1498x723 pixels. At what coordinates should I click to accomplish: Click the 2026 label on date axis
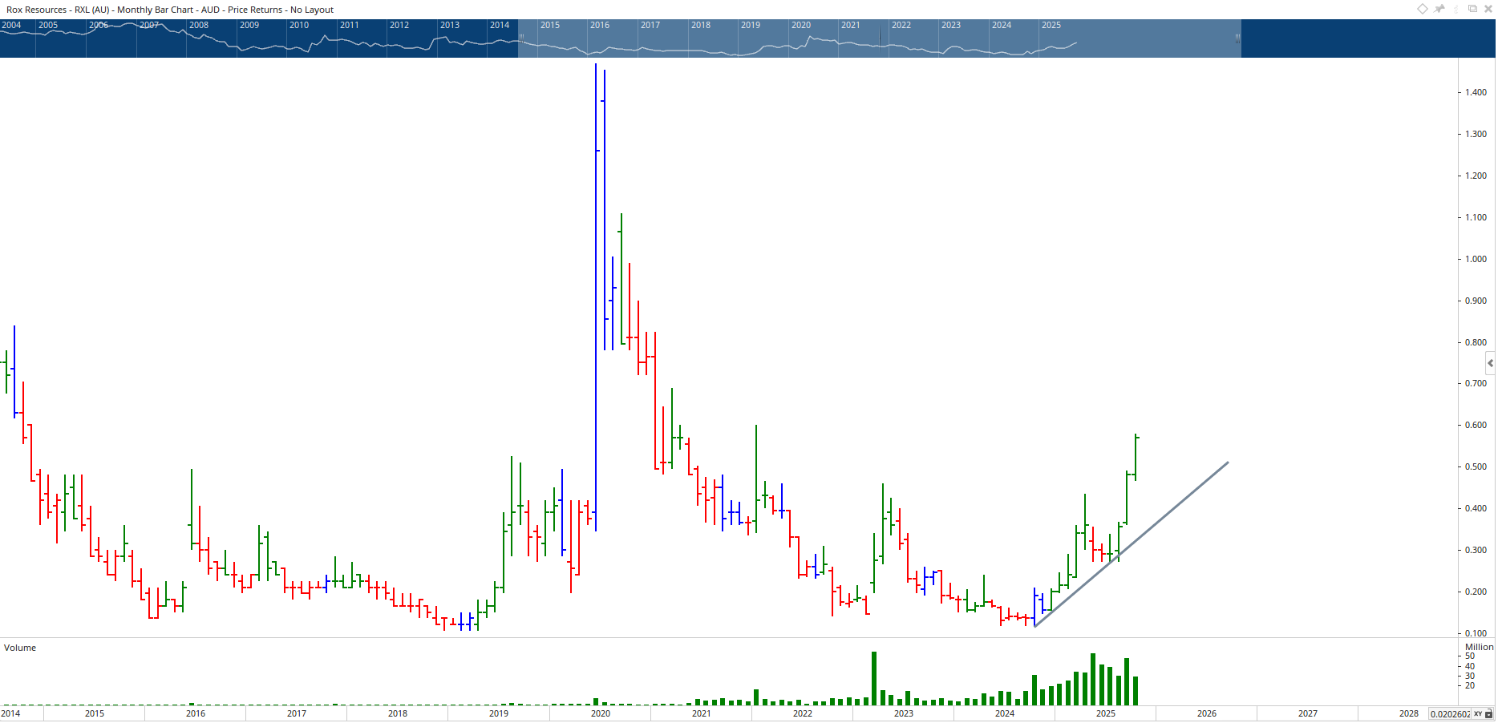pos(1206,713)
